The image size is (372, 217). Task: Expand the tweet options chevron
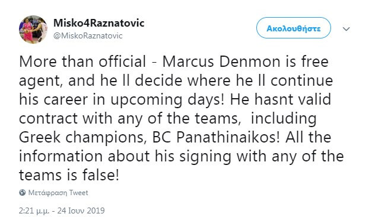click(346, 29)
